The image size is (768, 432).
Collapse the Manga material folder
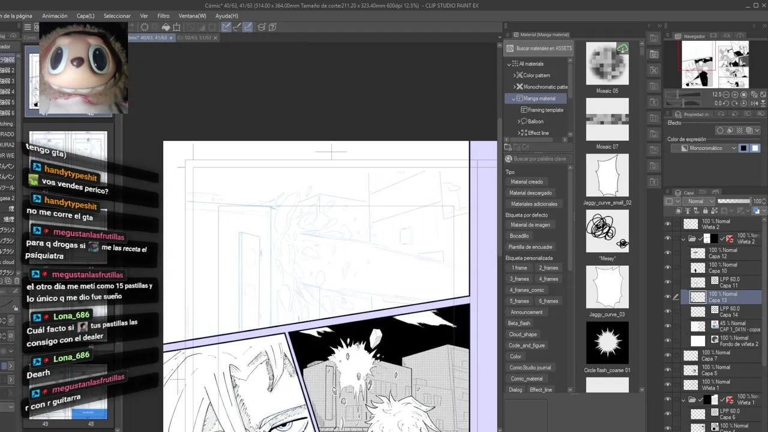514,98
